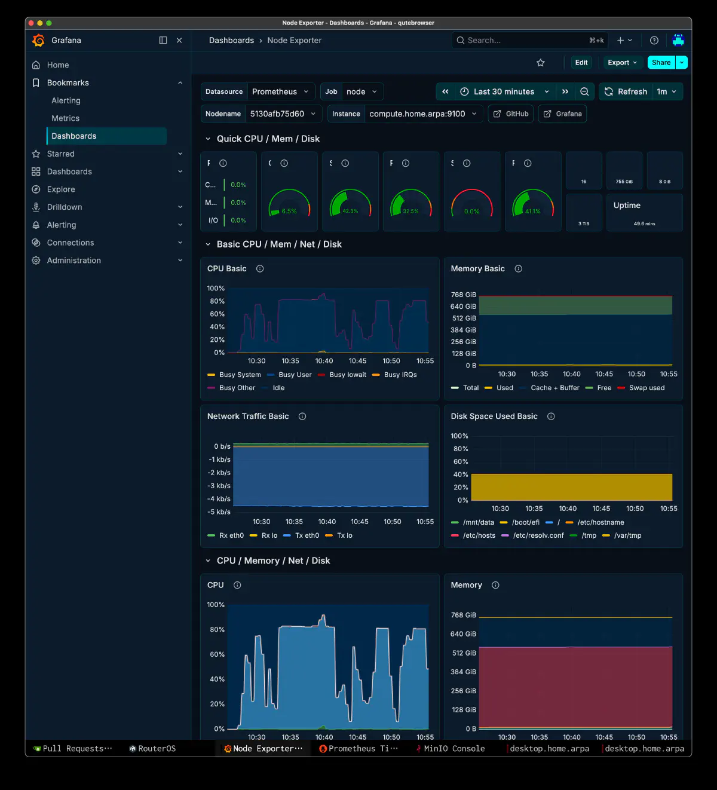Expand the Drilldown section chevron
The width and height of the screenshot is (717, 790).
[x=180, y=207]
